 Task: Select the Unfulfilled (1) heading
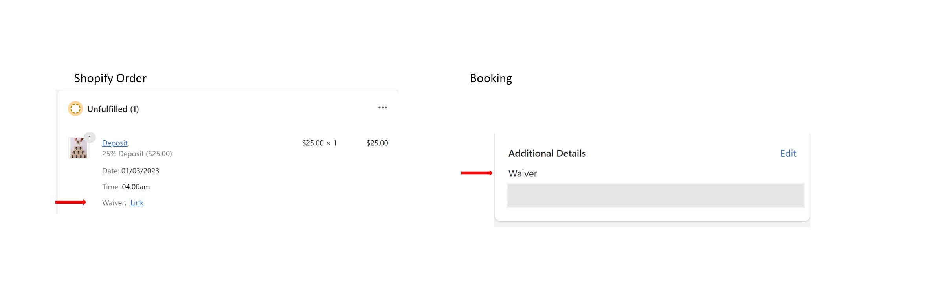(113, 109)
